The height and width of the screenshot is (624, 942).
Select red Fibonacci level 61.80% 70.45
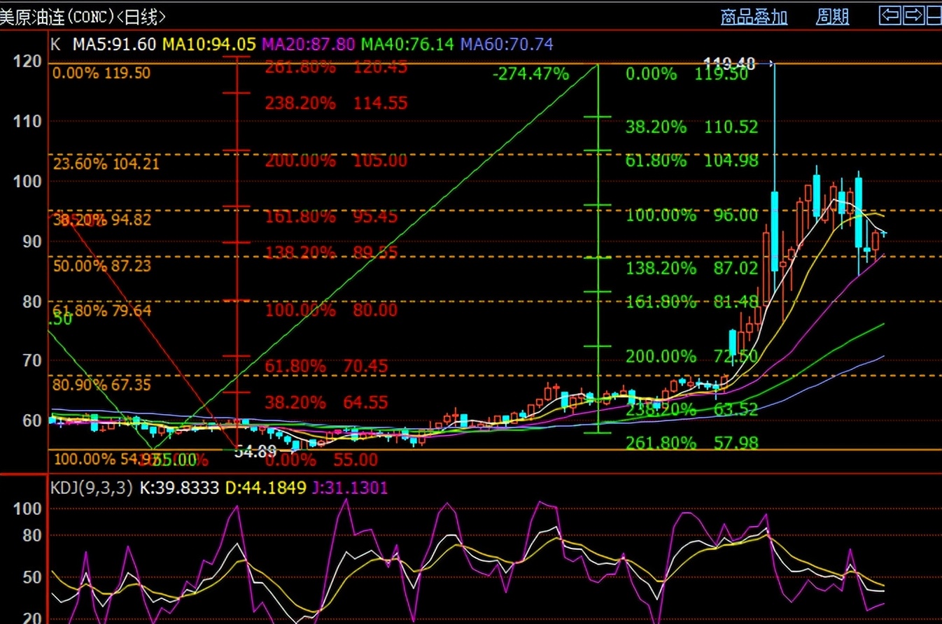(326, 366)
